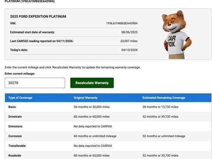Screen dimensions: 212x159
Task: Select the Emissions coverage row label
Action: (15, 126)
